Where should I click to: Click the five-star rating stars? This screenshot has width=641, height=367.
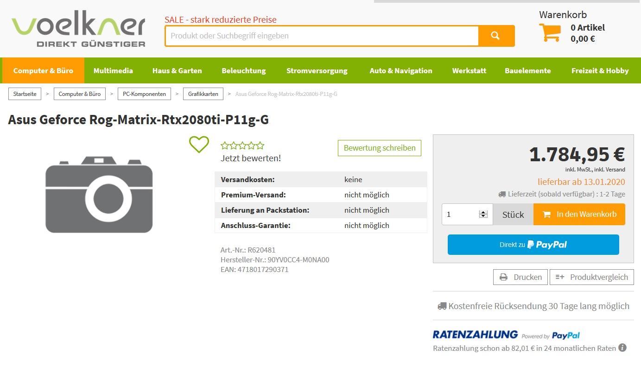click(x=242, y=146)
